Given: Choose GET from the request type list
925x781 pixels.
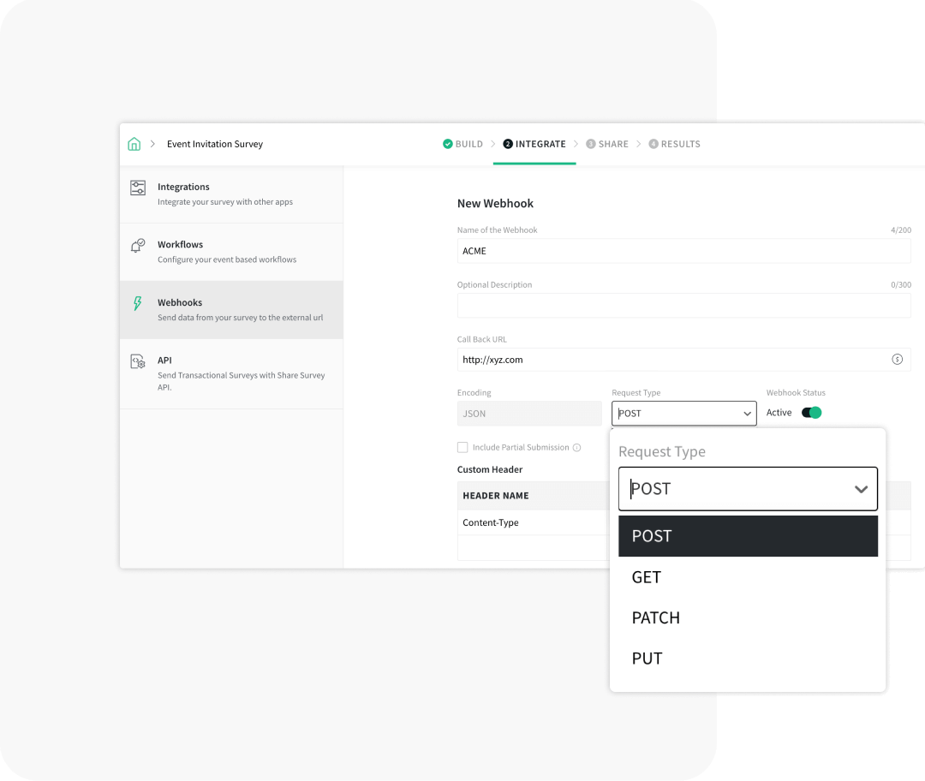Looking at the screenshot, I should pos(647,577).
